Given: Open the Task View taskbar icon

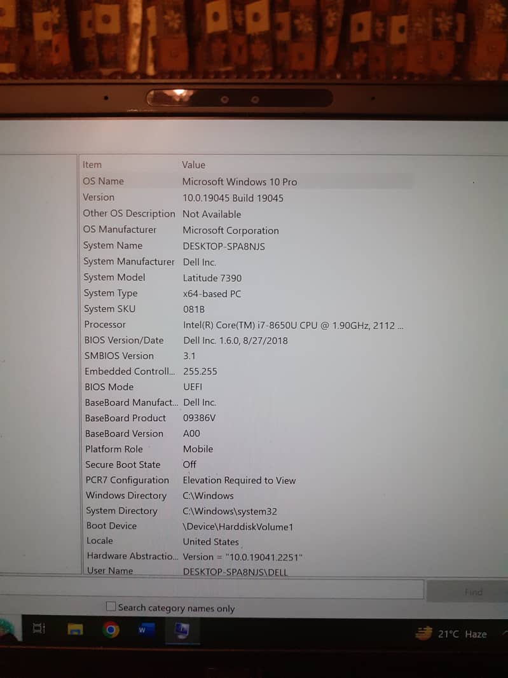Looking at the screenshot, I should [x=39, y=628].
